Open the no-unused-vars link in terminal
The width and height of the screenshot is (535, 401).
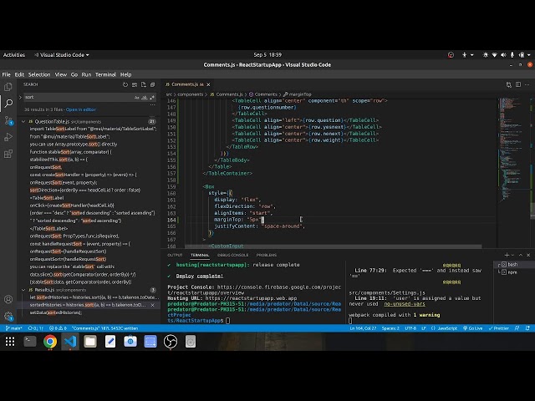tap(405, 304)
